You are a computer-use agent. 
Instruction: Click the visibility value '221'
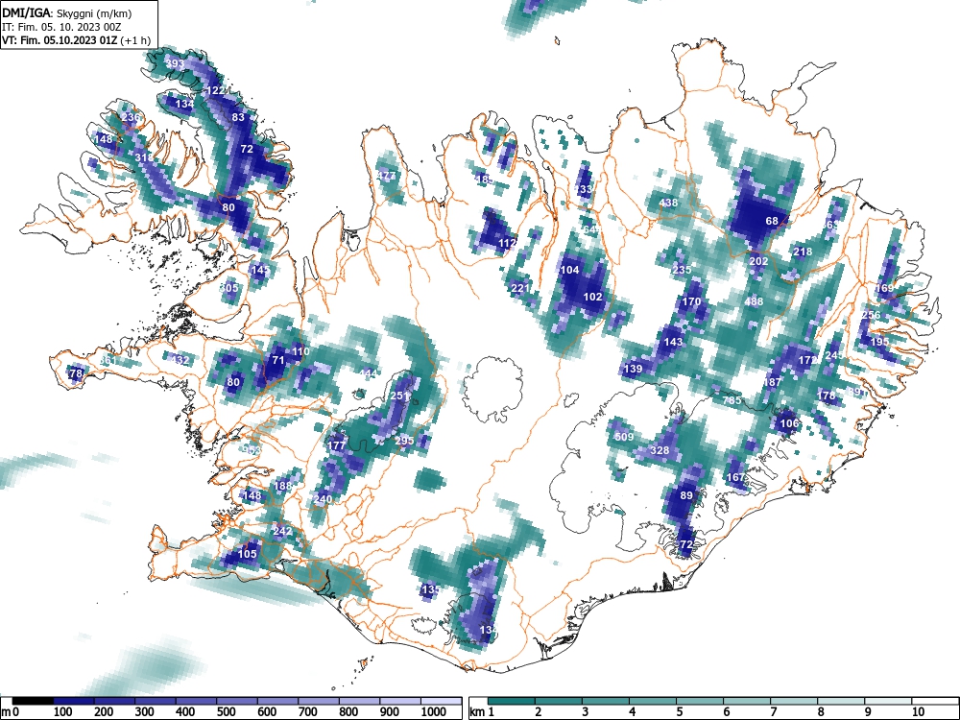point(519,288)
